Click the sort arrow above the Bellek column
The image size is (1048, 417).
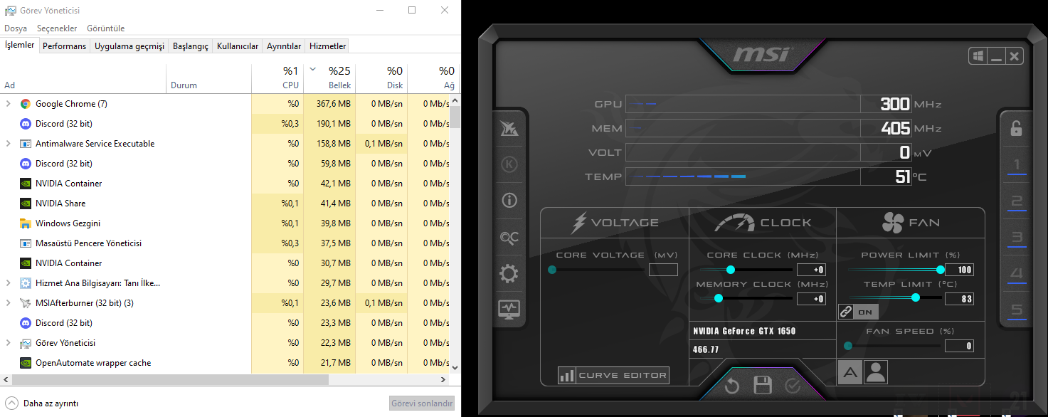(313, 70)
